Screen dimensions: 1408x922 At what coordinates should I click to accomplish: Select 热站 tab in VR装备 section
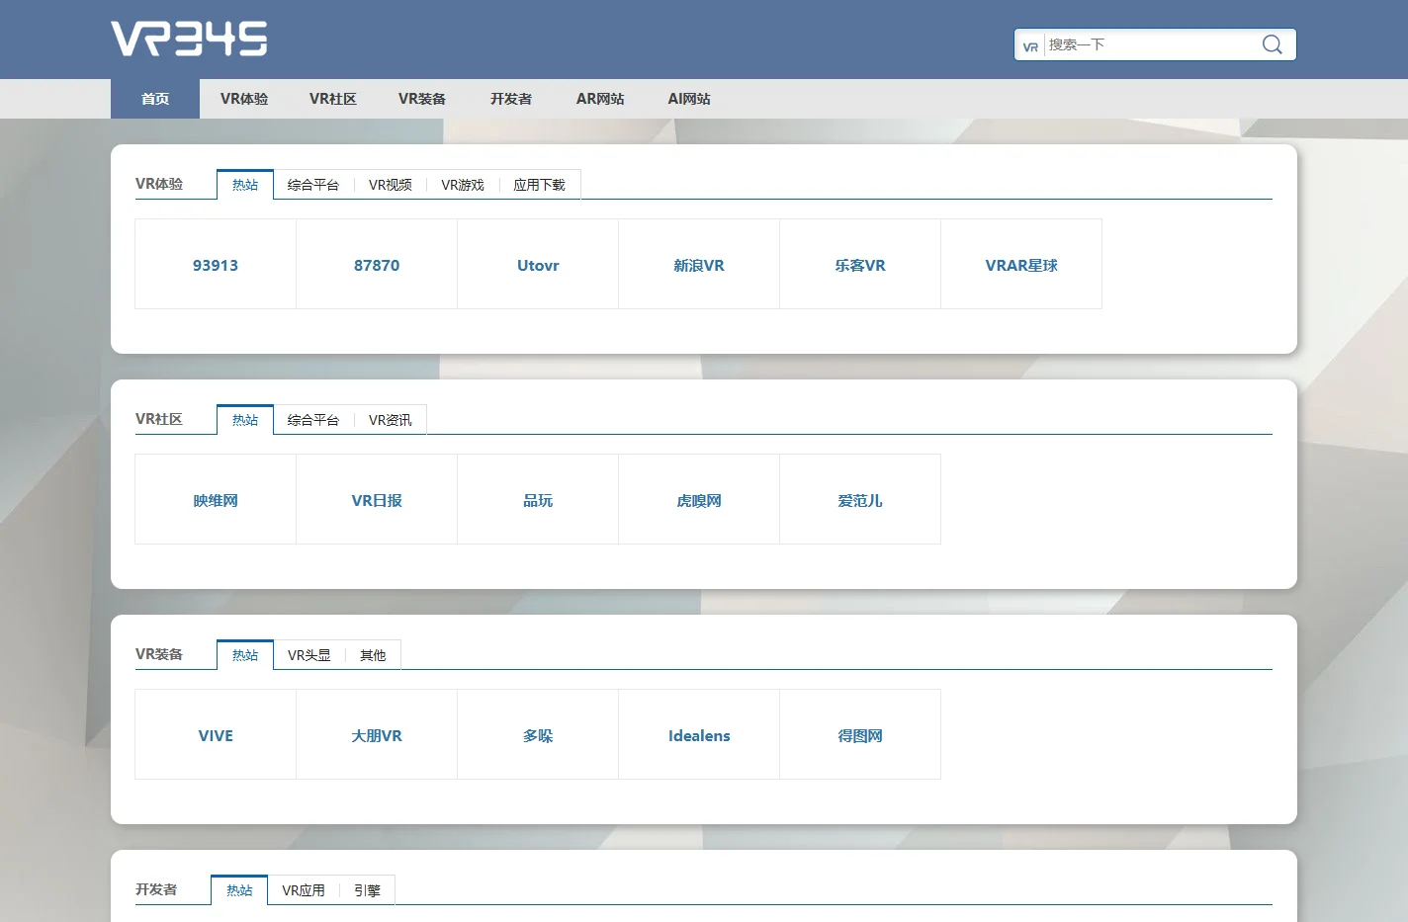(x=245, y=655)
